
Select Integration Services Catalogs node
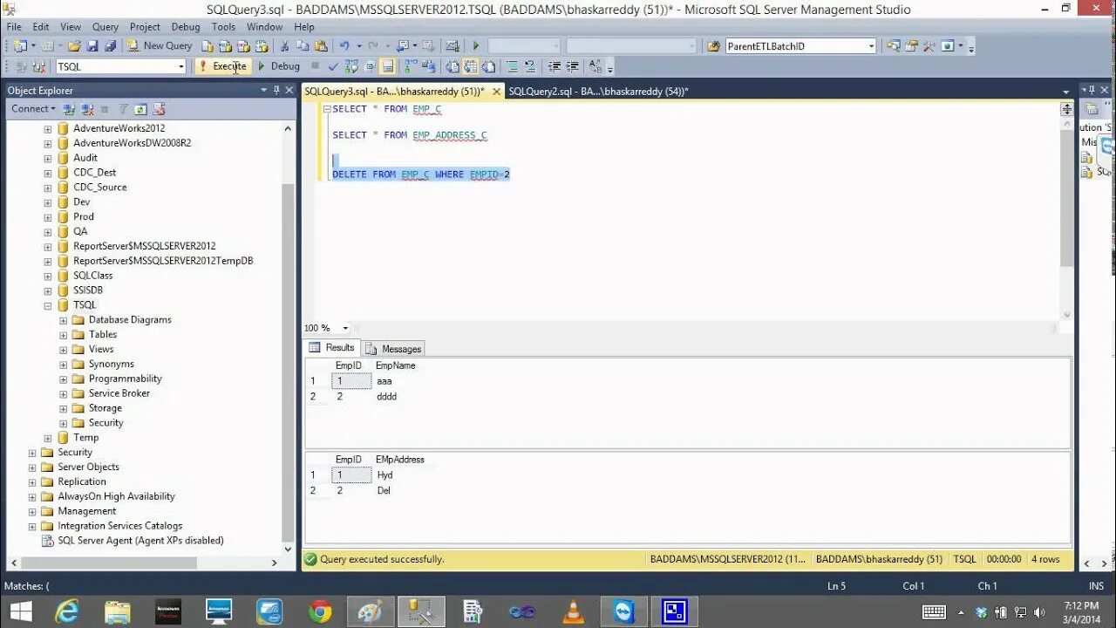(119, 526)
